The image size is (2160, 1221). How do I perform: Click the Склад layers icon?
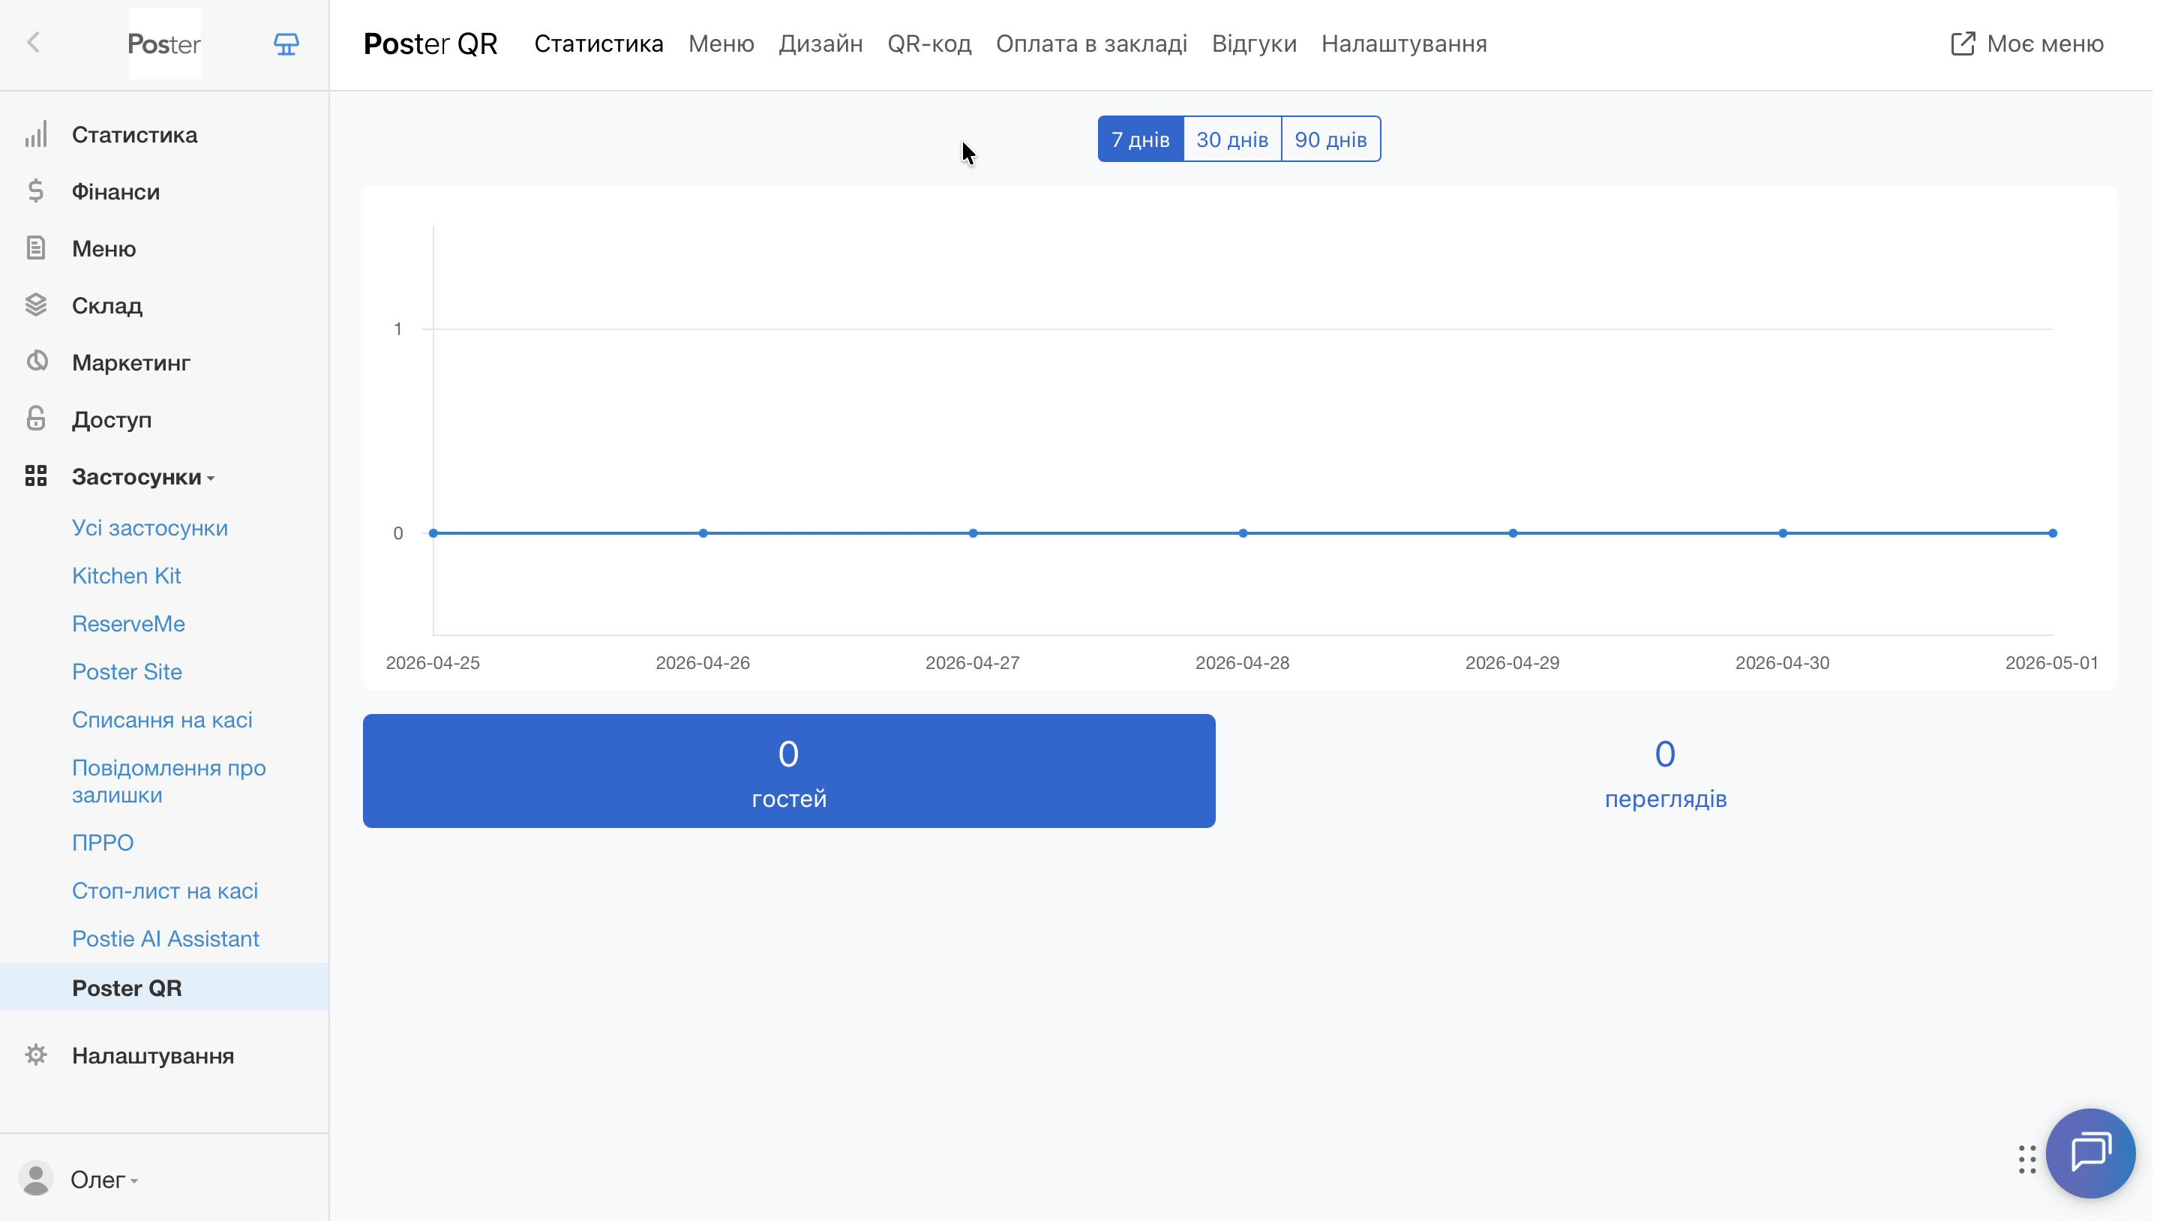tap(36, 306)
